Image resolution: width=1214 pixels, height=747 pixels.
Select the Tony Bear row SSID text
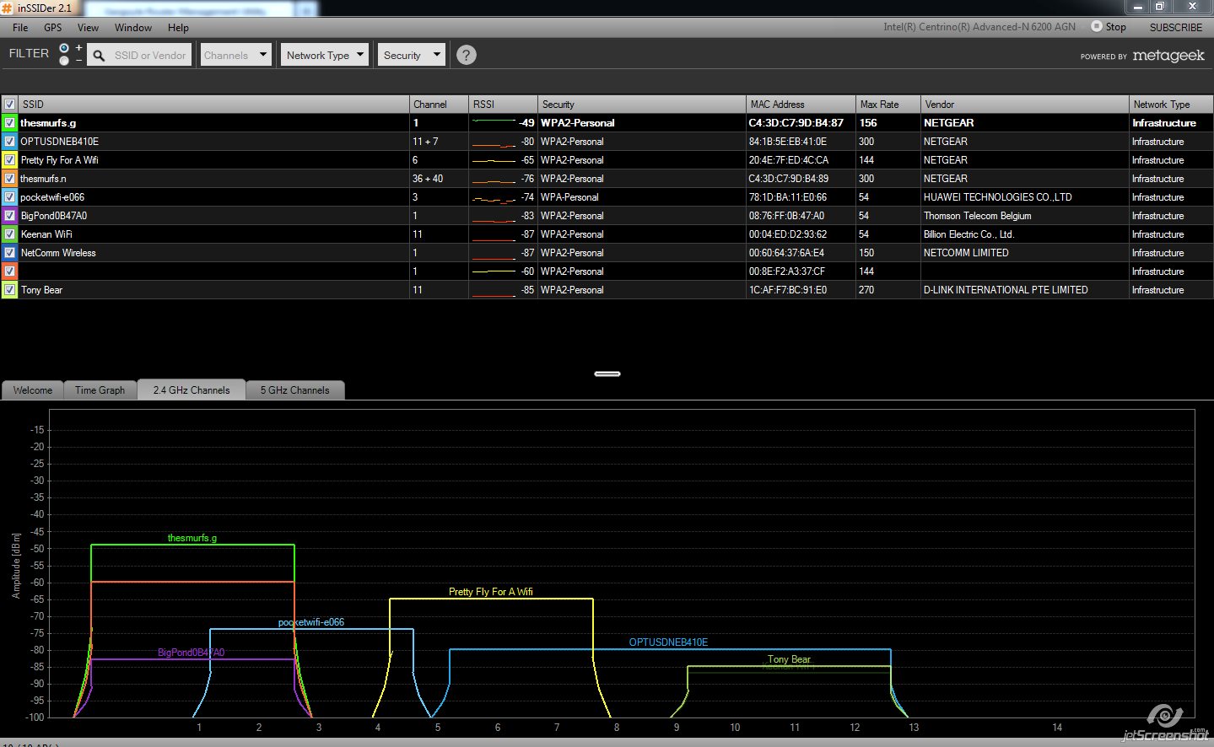click(41, 290)
